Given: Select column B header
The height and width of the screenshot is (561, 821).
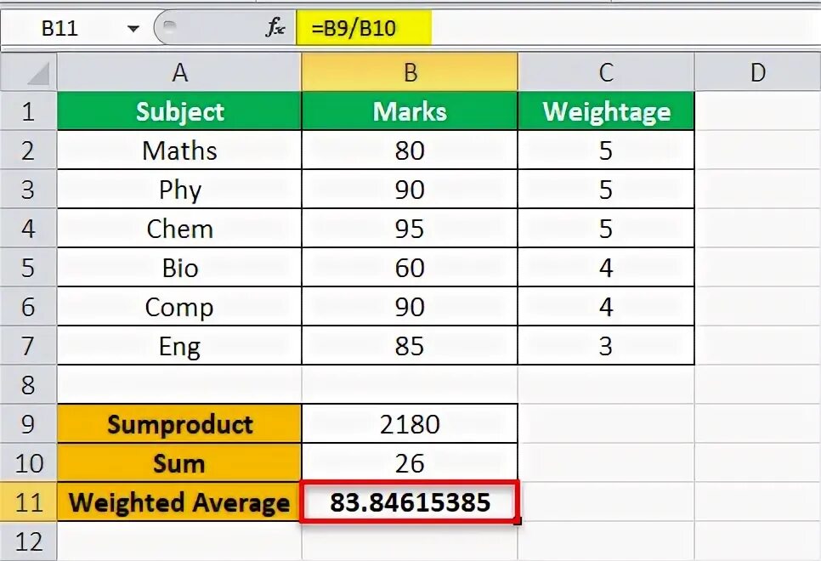Looking at the screenshot, I should point(410,71).
